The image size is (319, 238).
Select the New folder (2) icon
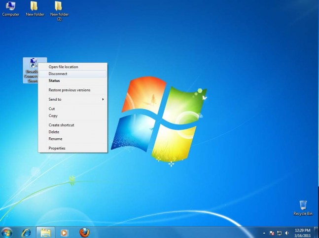coord(59,11)
